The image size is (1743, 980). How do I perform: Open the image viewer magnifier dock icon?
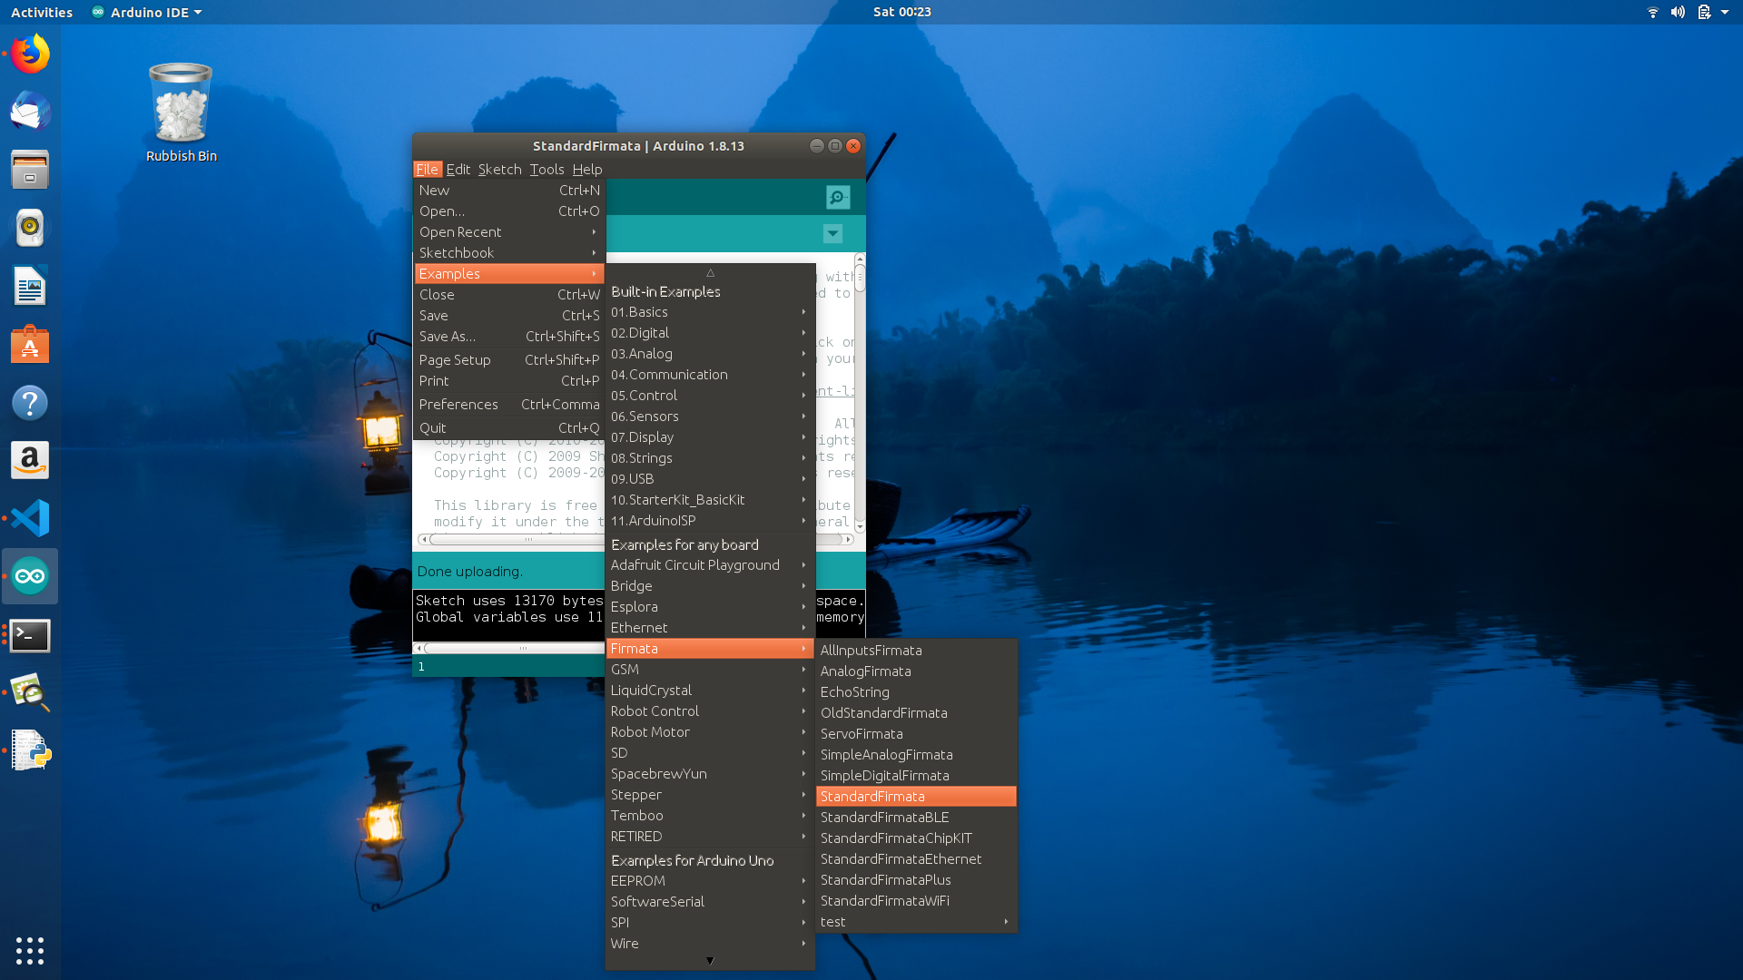point(30,693)
